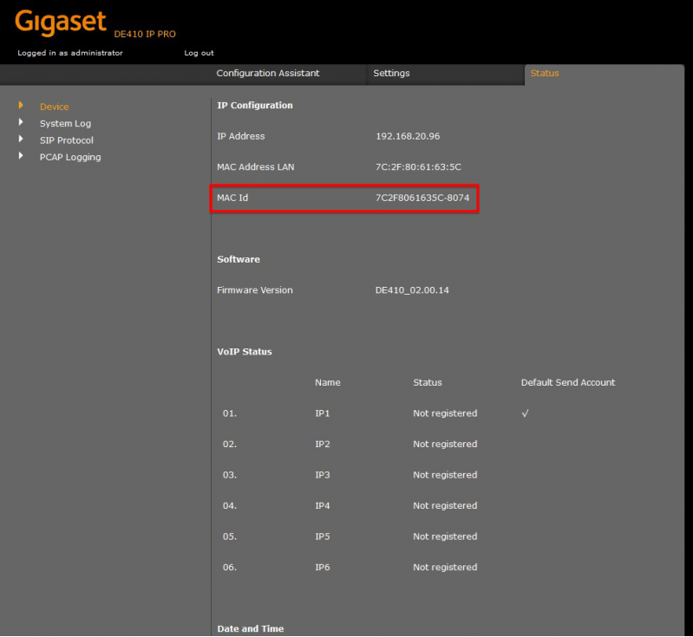693x637 pixels.
Task: Click row number 06. in VoIP table
Action: tap(229, 567)
